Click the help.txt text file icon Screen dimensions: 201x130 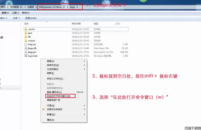(26, 44)
